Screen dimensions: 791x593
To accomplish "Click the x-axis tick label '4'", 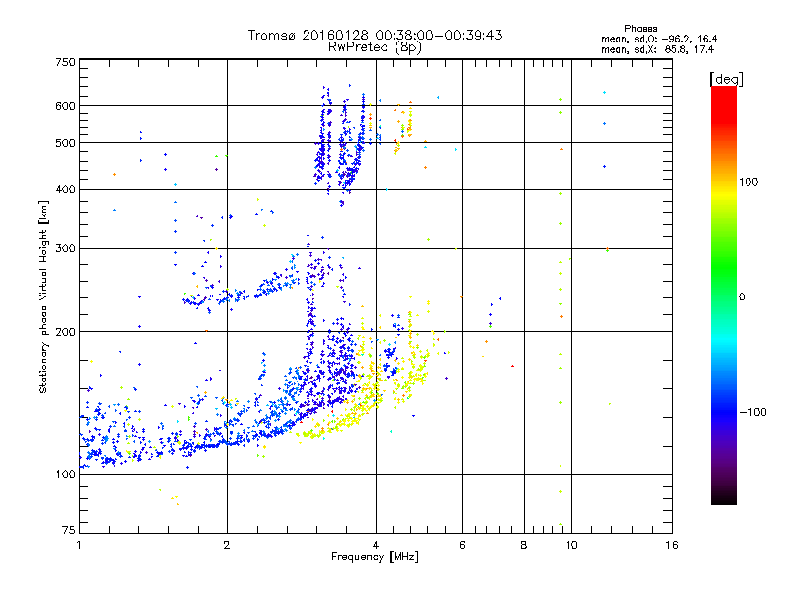I will (x=376, y=545).
